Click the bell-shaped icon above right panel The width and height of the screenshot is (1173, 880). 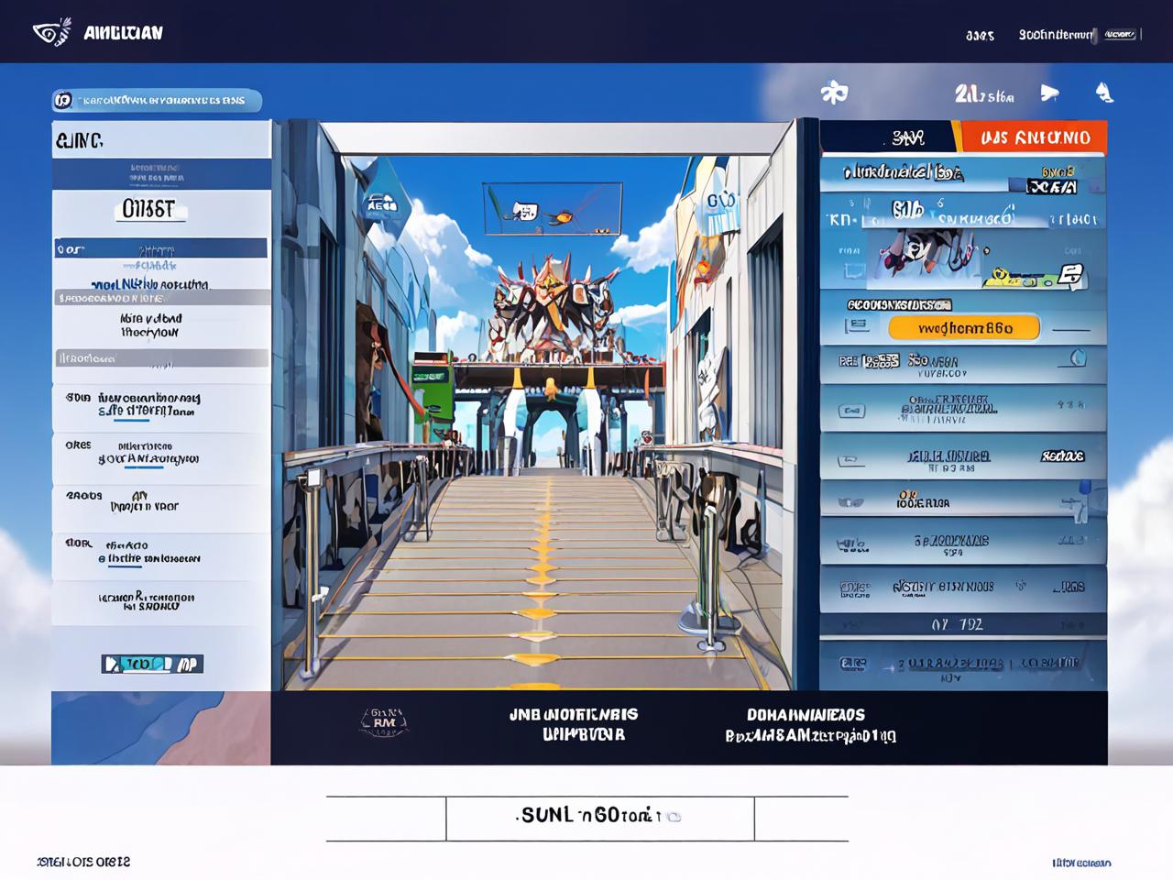1104,92
